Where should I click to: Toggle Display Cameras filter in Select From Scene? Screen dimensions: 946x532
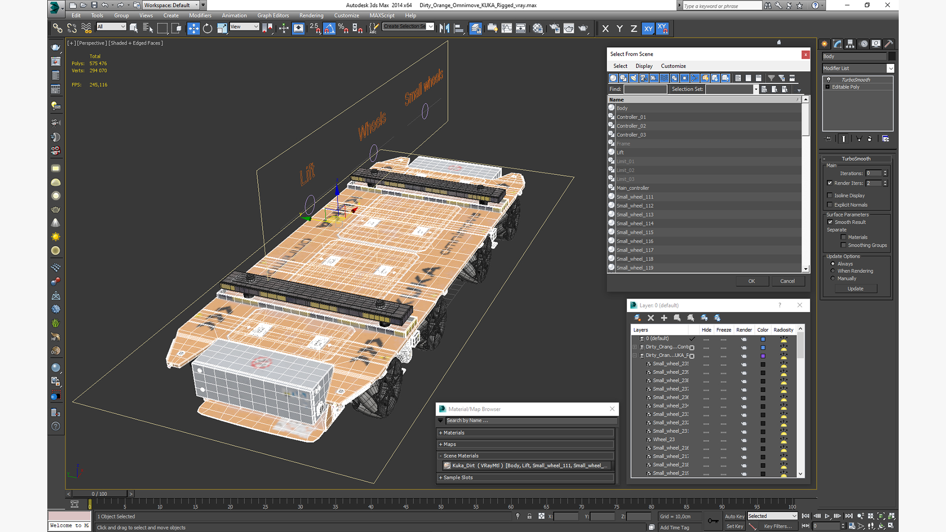[643, 78]
